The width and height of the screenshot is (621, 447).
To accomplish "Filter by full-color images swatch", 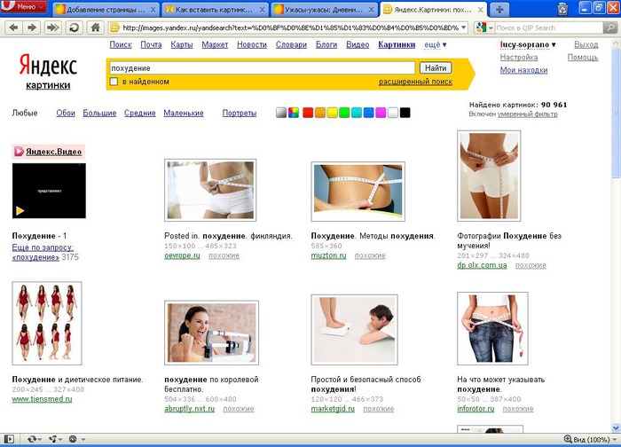I will pyautogui.click(x=294, y=113).
